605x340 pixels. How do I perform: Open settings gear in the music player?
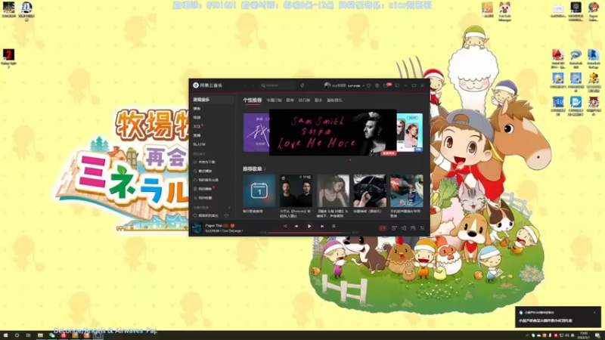point(377,85)
